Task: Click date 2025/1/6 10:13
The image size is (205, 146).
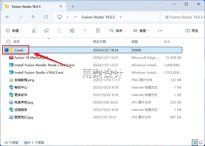Action: 105,117
